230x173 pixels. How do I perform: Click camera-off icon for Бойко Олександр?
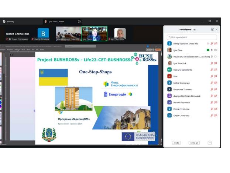coord(216,83)
